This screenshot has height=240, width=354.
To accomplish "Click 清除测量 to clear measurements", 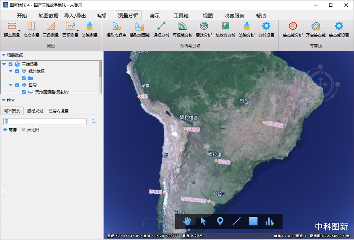I will [90, 29].
